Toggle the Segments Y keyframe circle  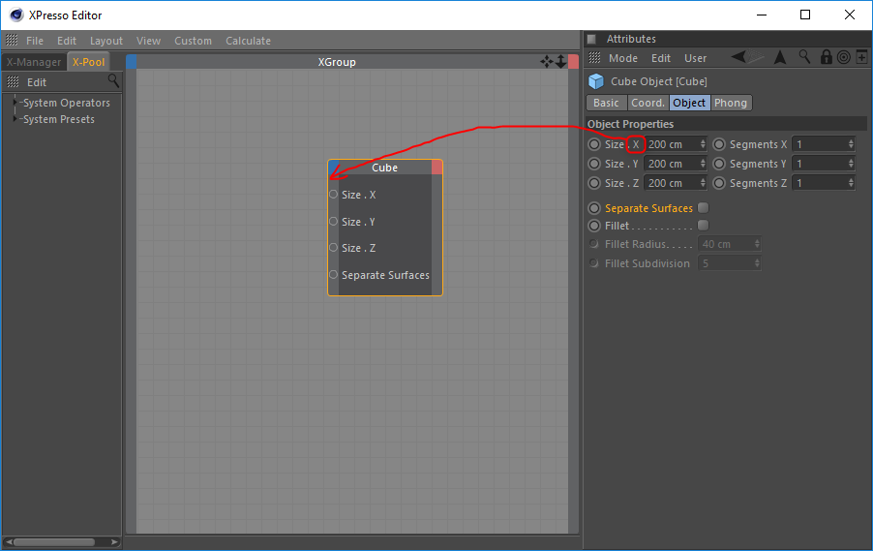(719, 164)
